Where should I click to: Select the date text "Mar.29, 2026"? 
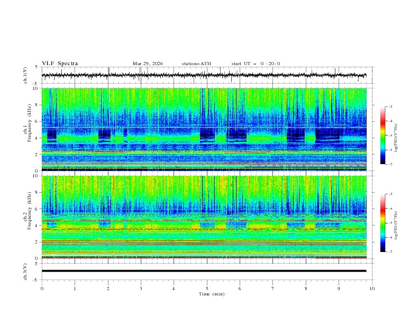(148, 64)
